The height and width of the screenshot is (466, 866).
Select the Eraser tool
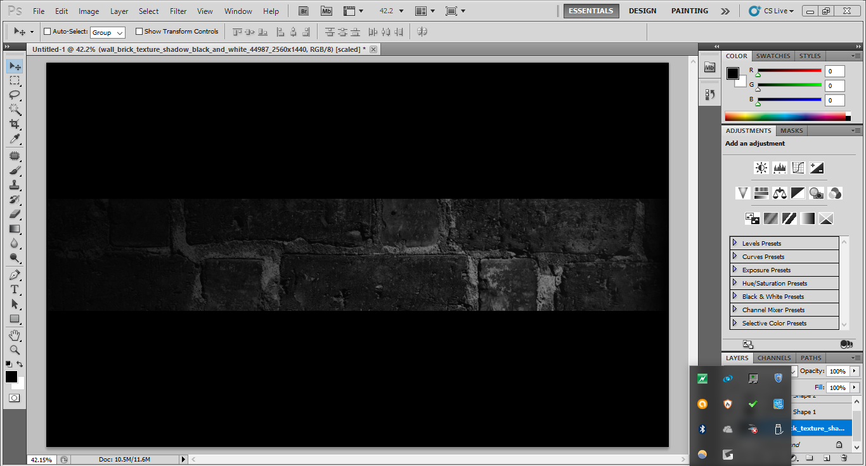[15, 214]
